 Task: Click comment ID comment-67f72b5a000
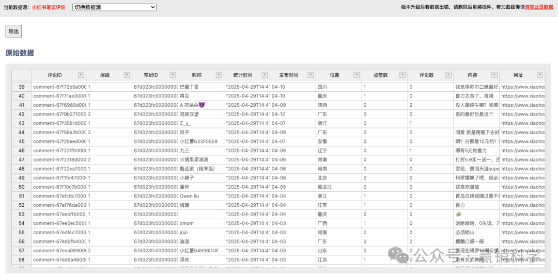pyautogui.click(x=59, y=87)
